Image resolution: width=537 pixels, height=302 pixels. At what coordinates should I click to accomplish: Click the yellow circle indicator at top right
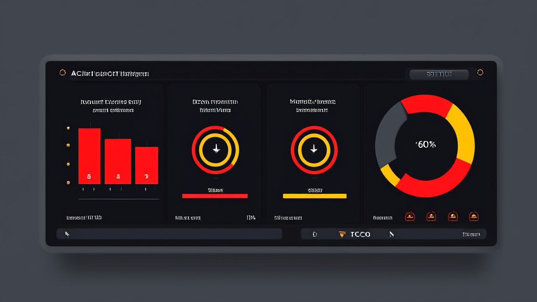pos(480,73)
